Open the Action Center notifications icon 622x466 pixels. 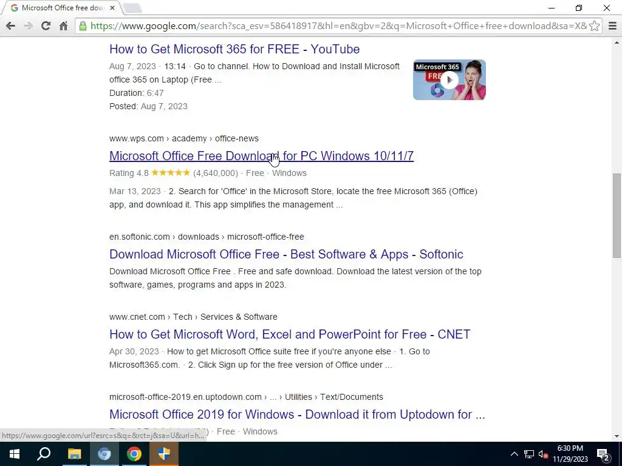603,454
